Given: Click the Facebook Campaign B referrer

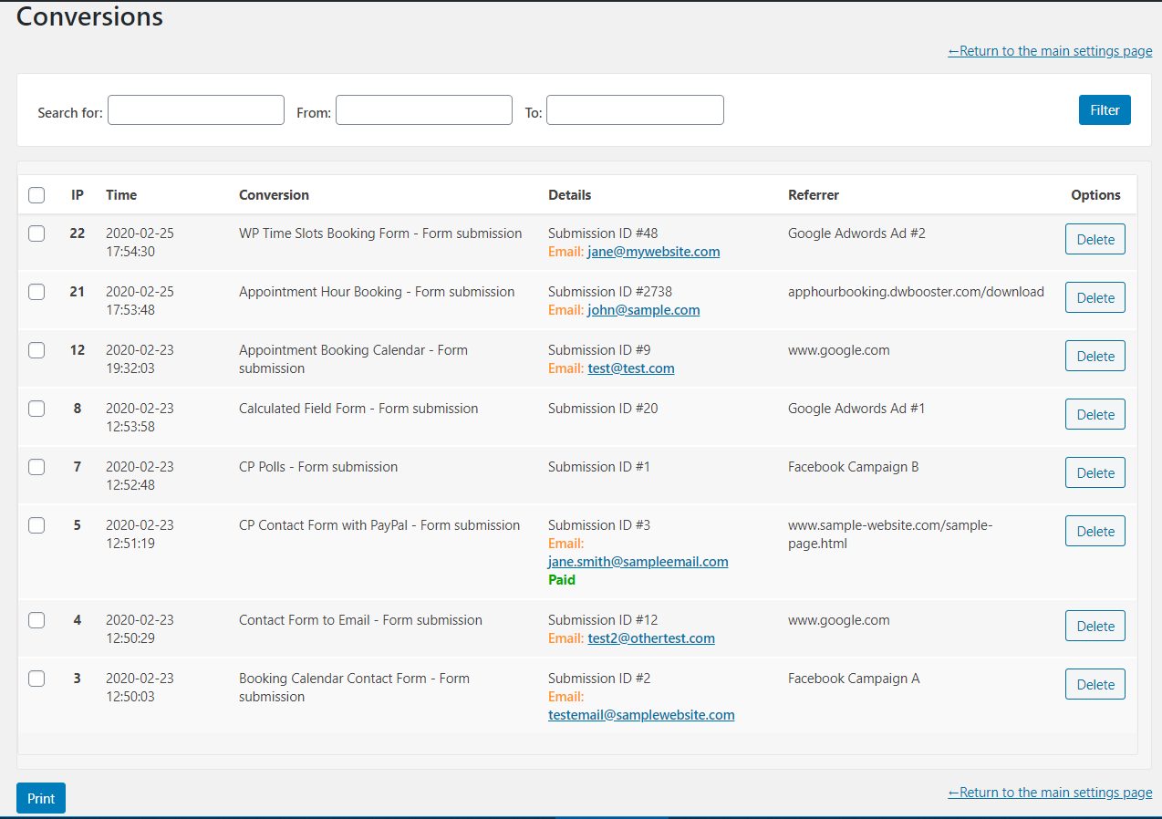Looking at the screenshot, I should coord(854,467).
